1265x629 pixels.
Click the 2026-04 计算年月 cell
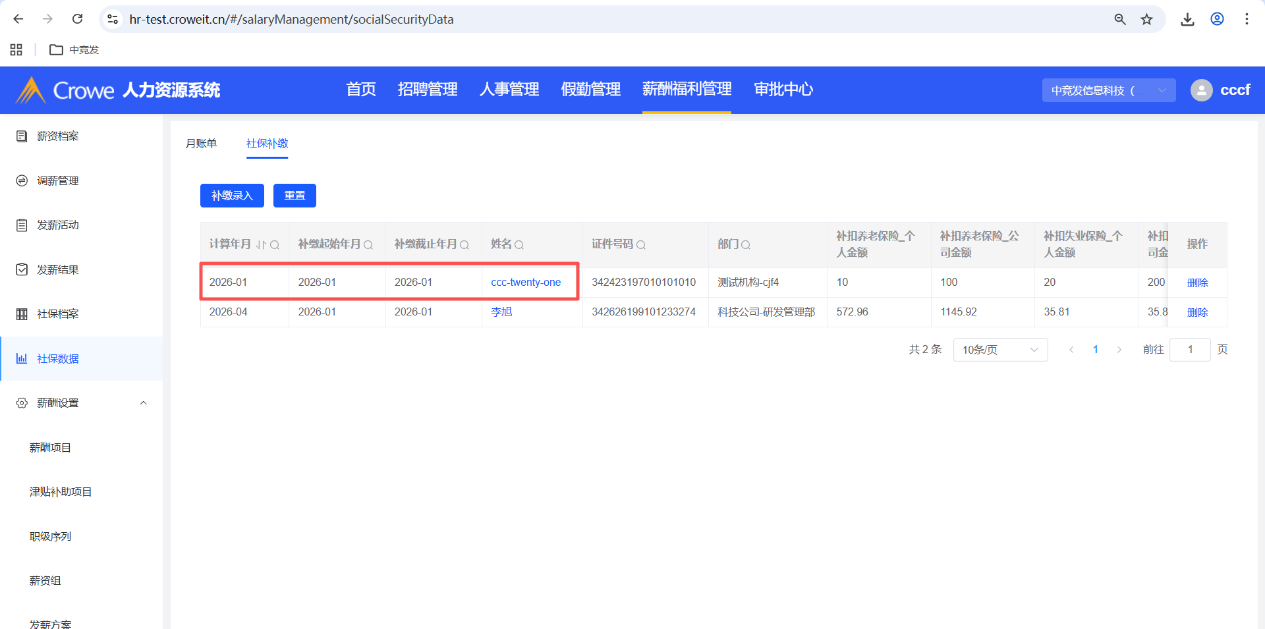(228, 312)
